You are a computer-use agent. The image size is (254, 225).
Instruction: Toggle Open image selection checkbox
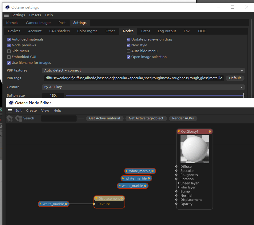[x=129, y=57]
